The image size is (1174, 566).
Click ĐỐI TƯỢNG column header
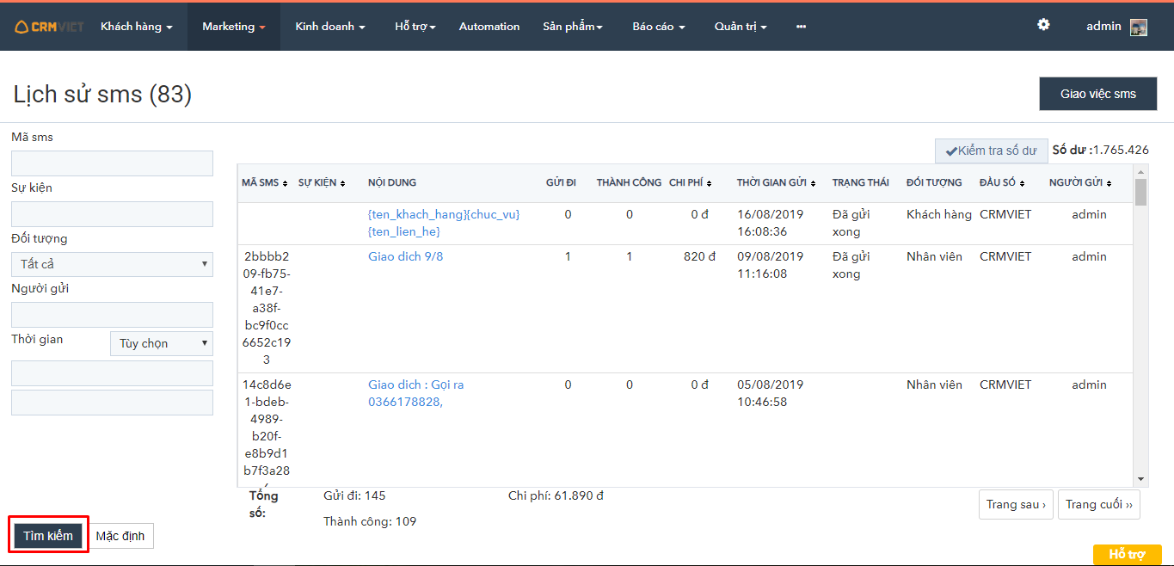934,183
